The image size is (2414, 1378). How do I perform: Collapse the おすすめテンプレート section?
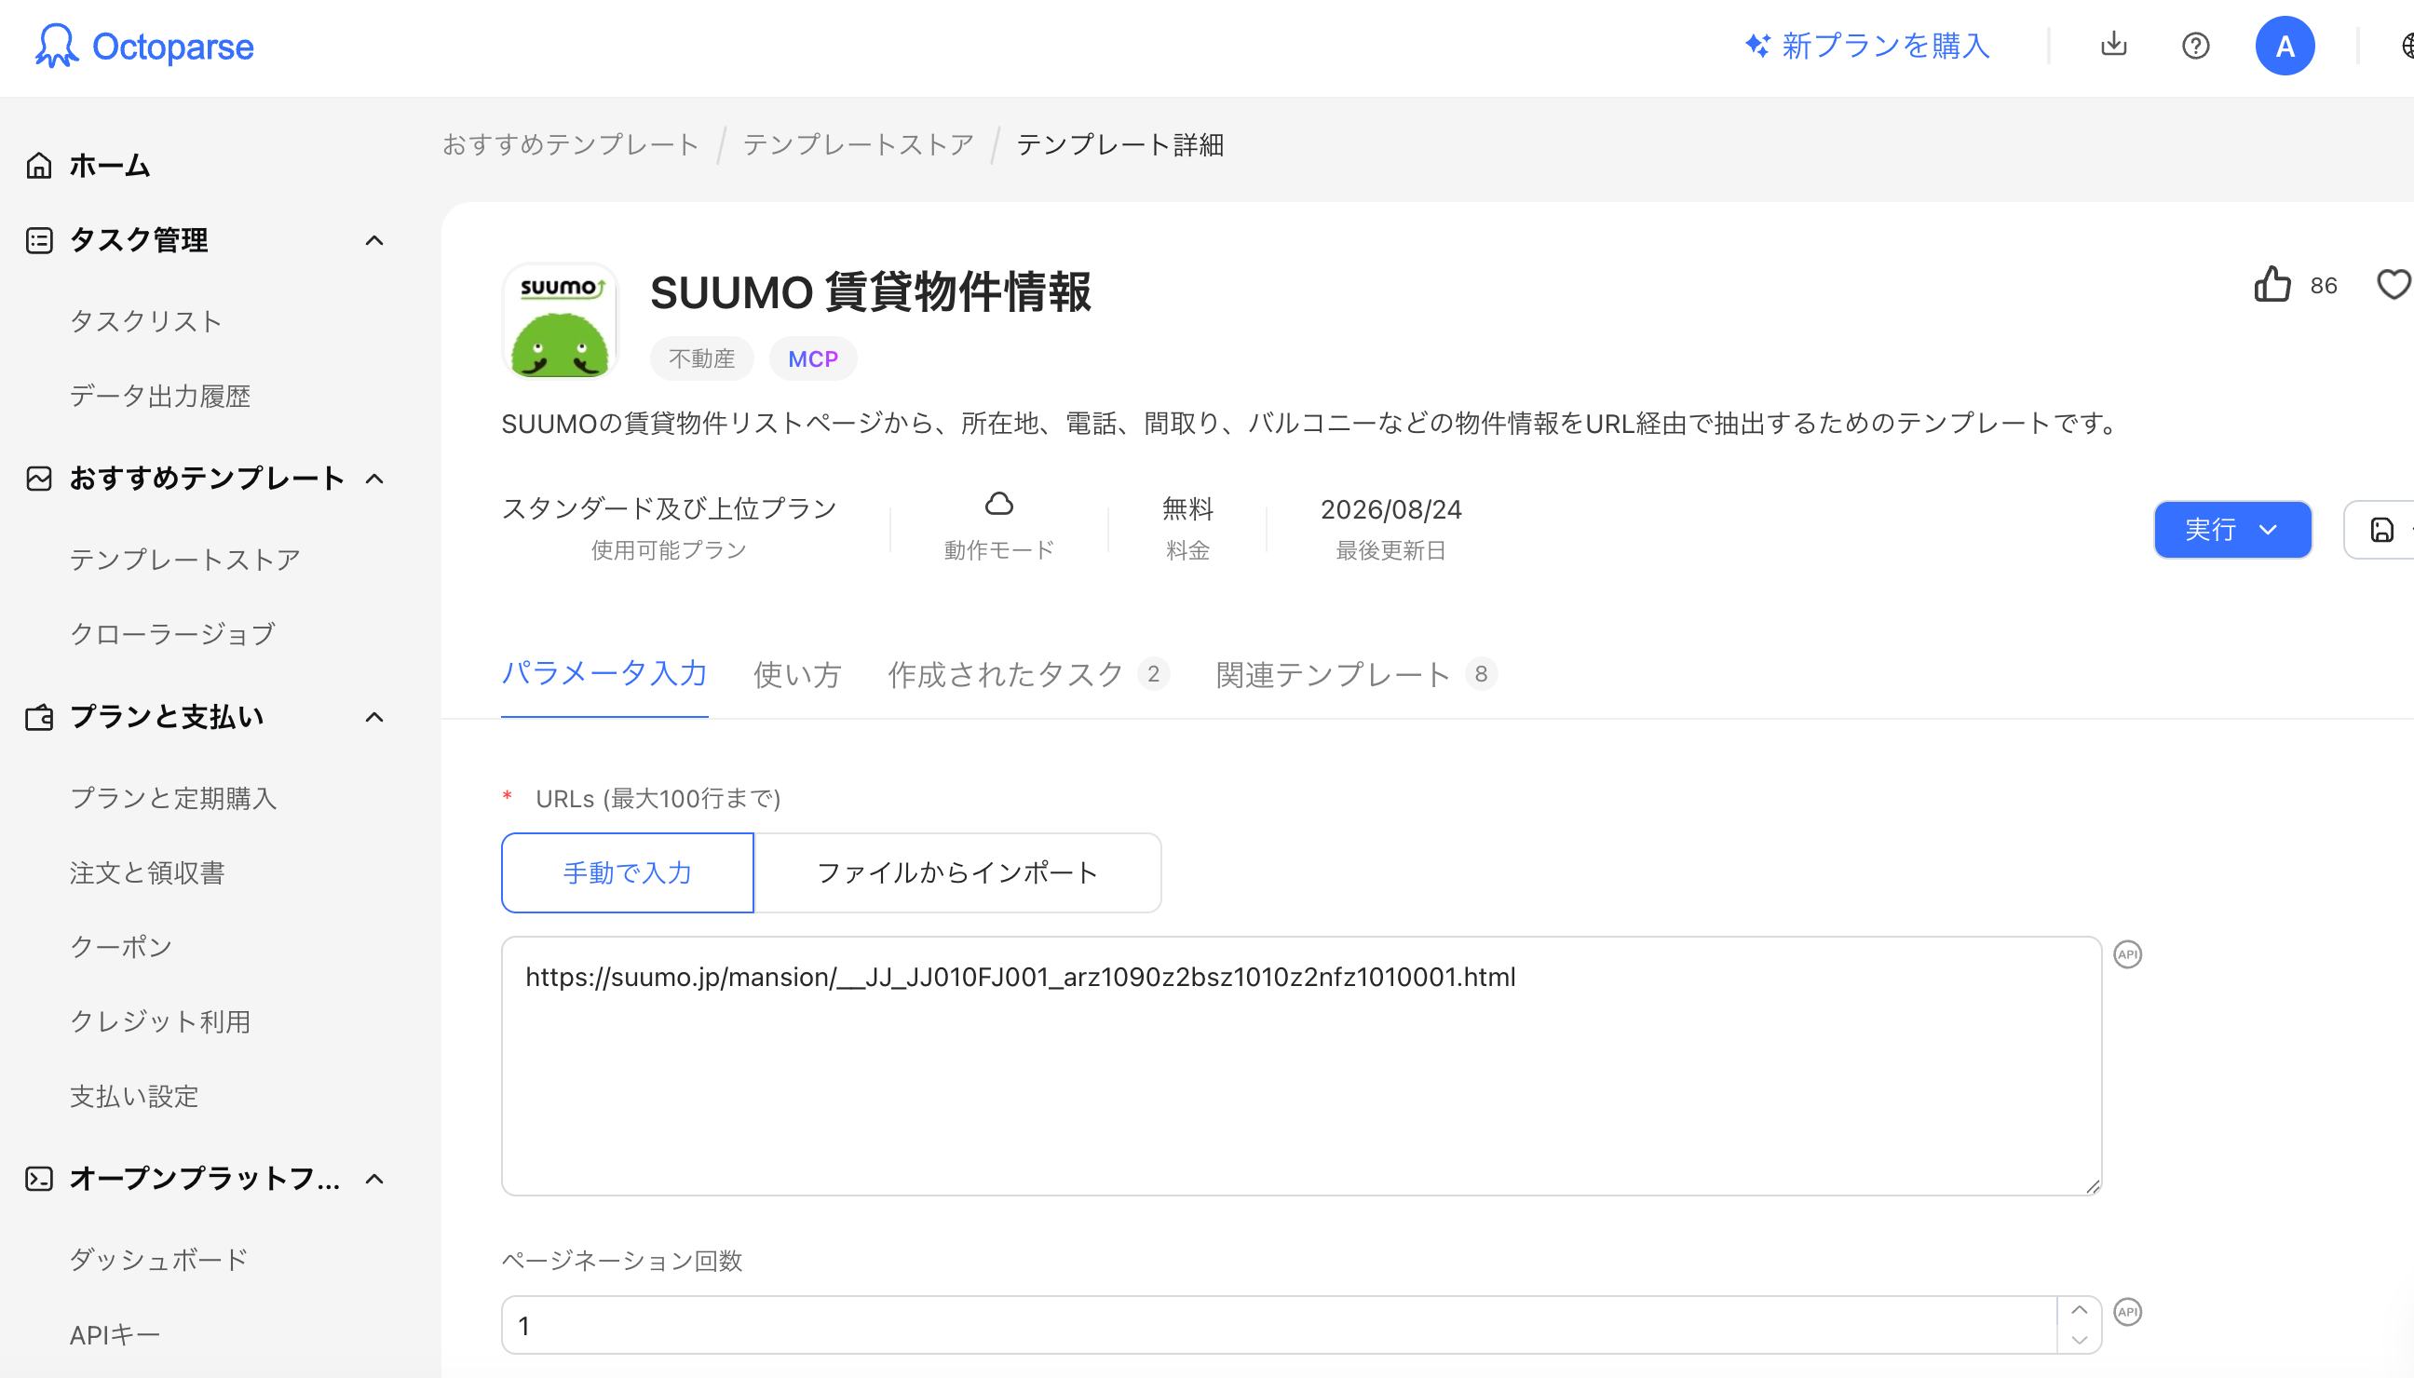coord(375,478)
